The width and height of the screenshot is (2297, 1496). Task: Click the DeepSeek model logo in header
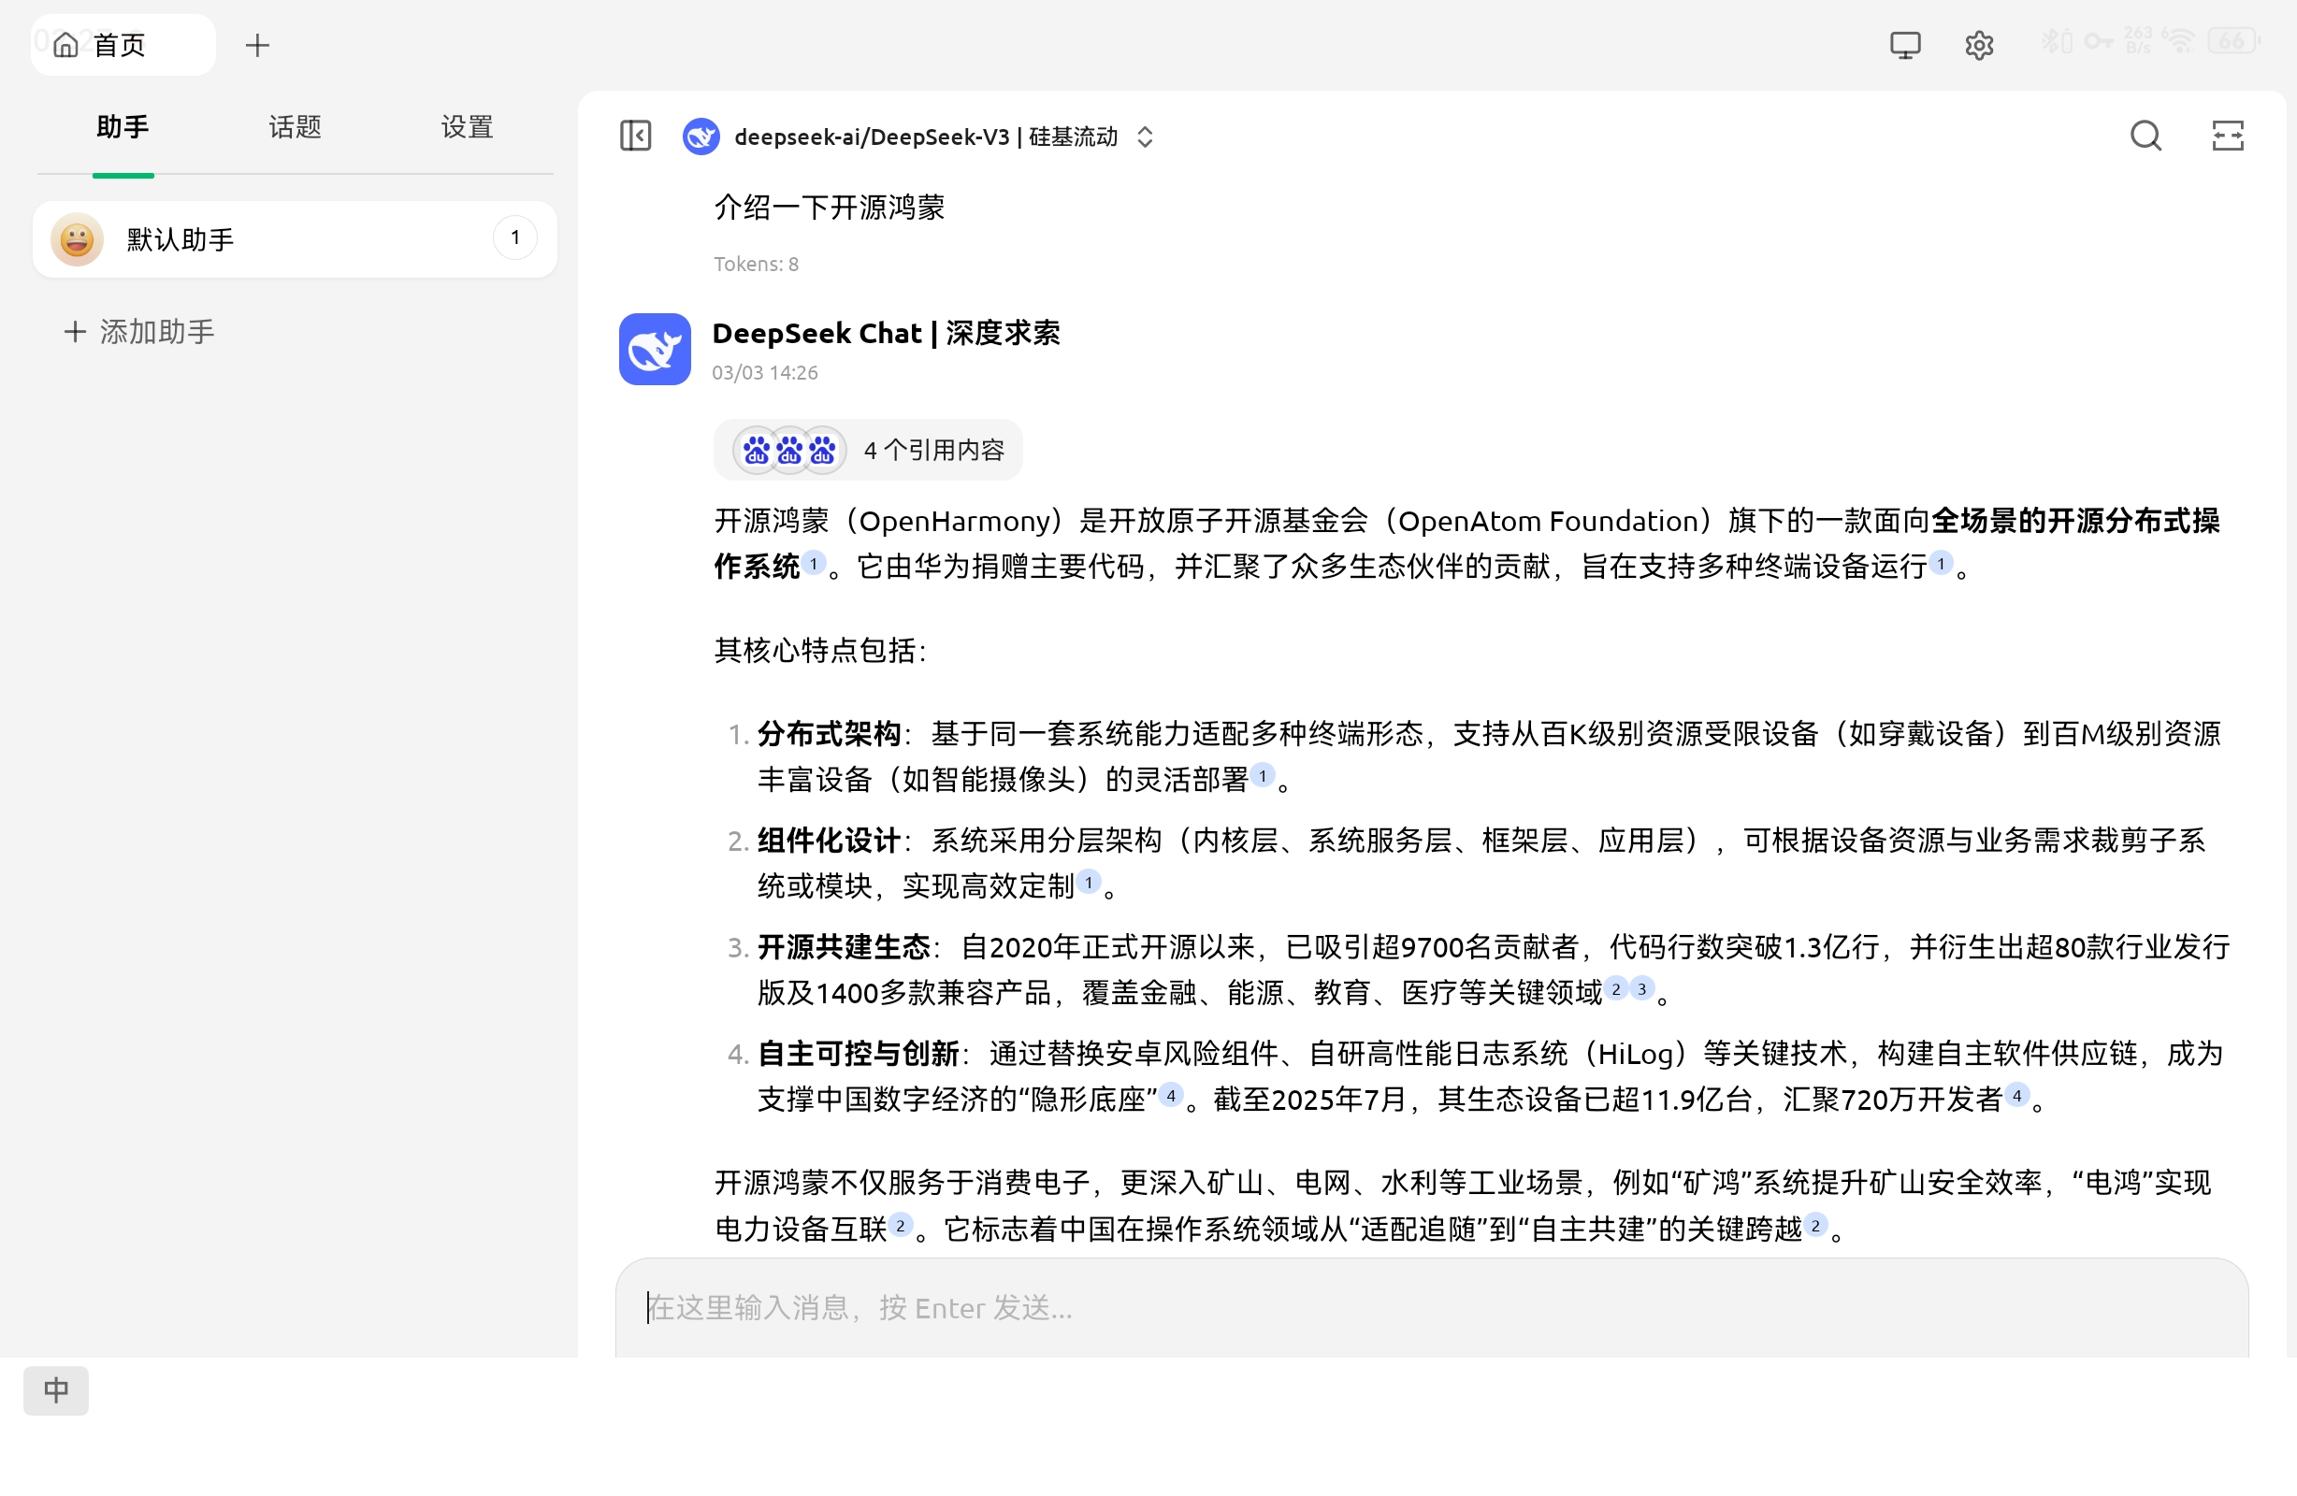click(701, 137)
